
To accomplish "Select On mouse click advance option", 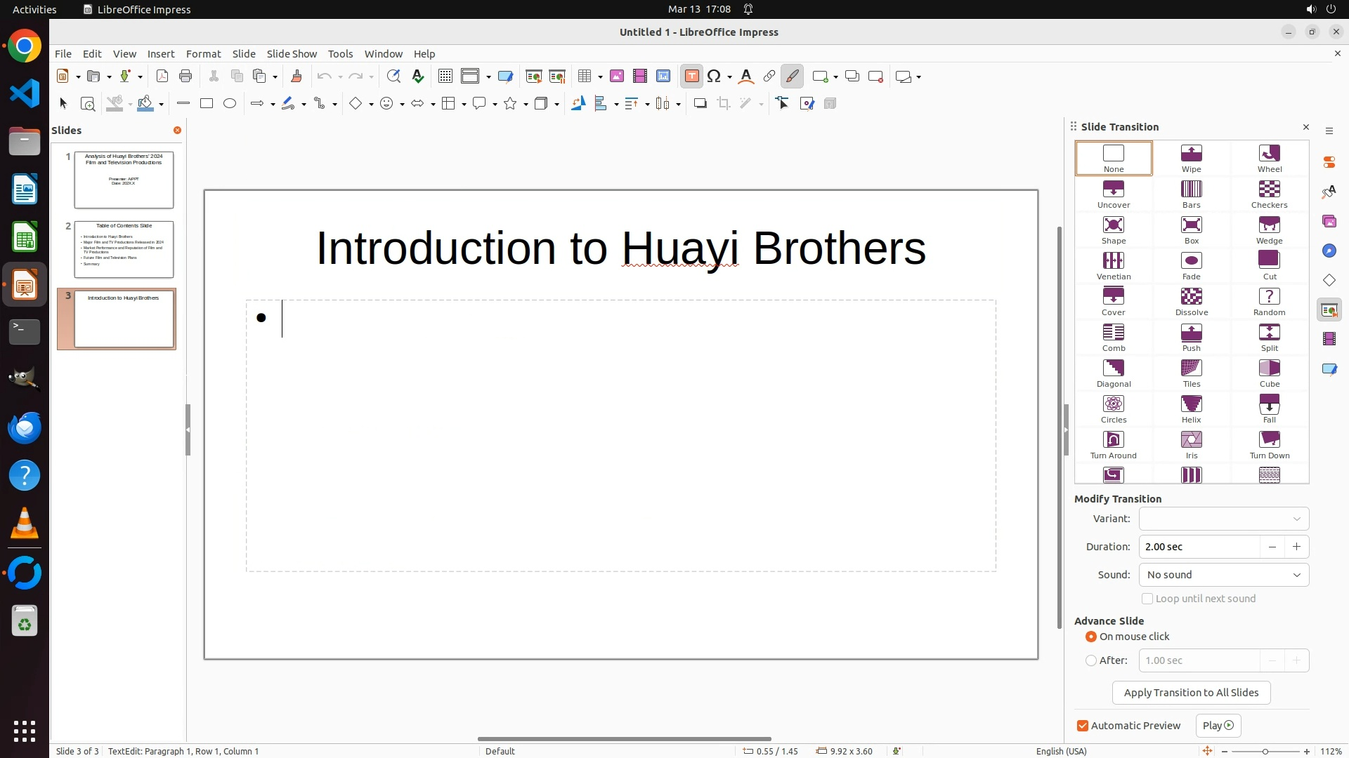I will 1091,637.
